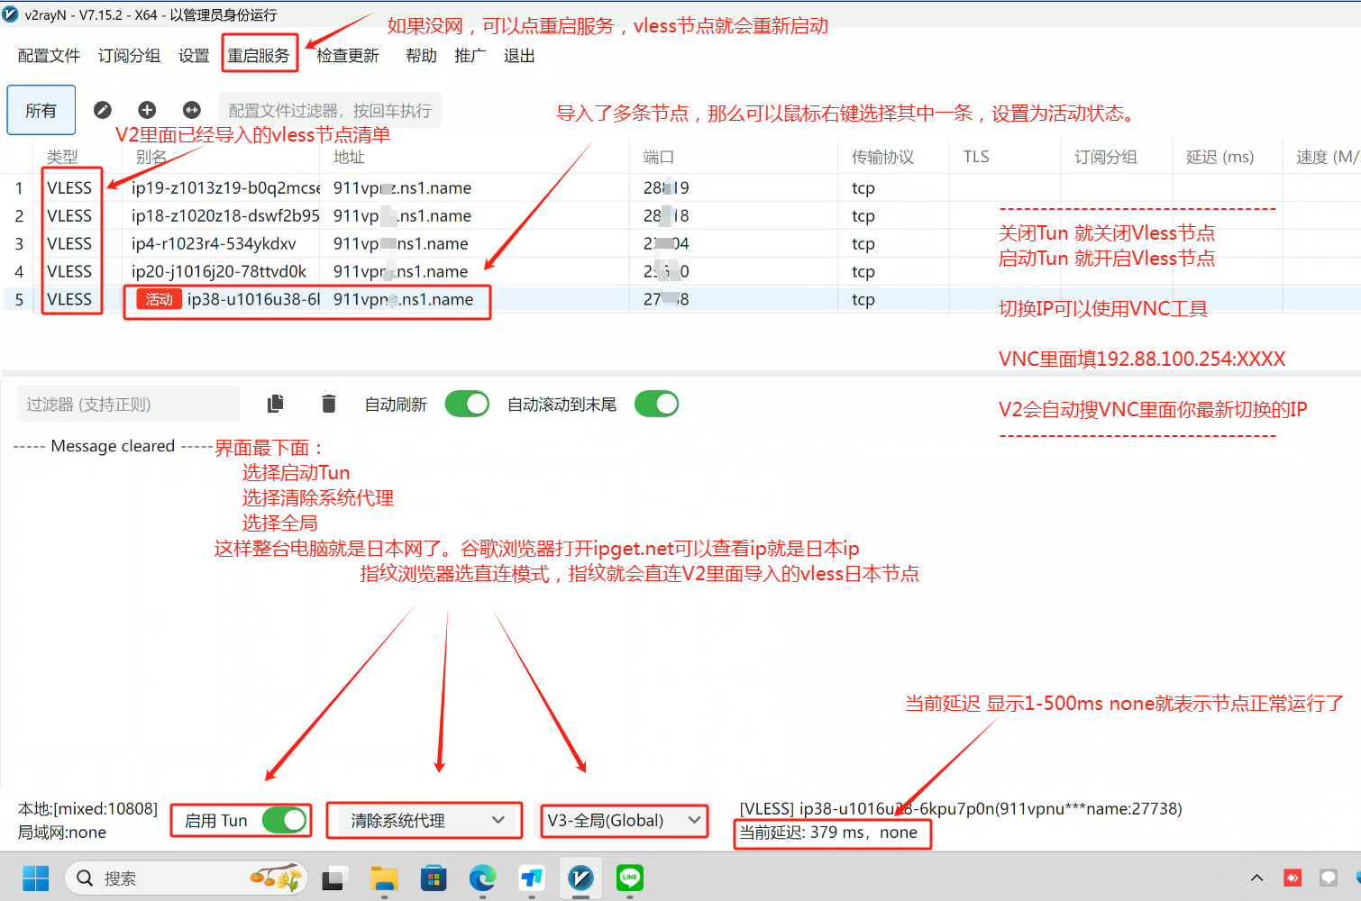This screenshot has width=1361, height=901.
Task: Click the plus icon to add a node
Action: pyautogui.click(x=146, y=109)
